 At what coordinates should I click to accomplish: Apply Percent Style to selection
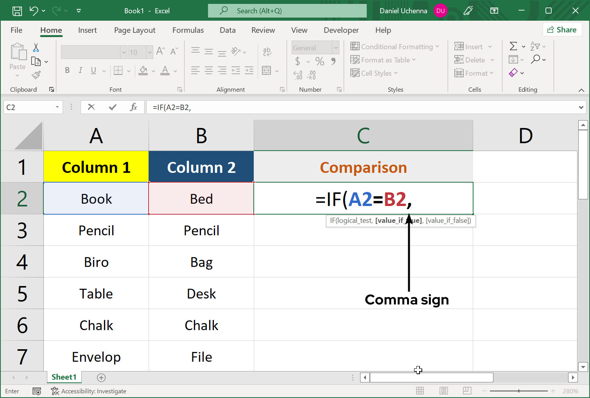[x=319, y=61]
